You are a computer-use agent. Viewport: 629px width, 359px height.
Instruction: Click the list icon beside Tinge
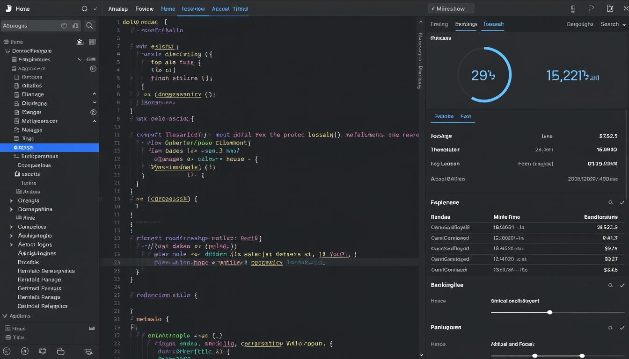(x=17, y=138)
